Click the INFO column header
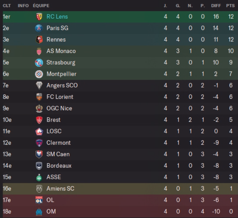 click(23, 6)
